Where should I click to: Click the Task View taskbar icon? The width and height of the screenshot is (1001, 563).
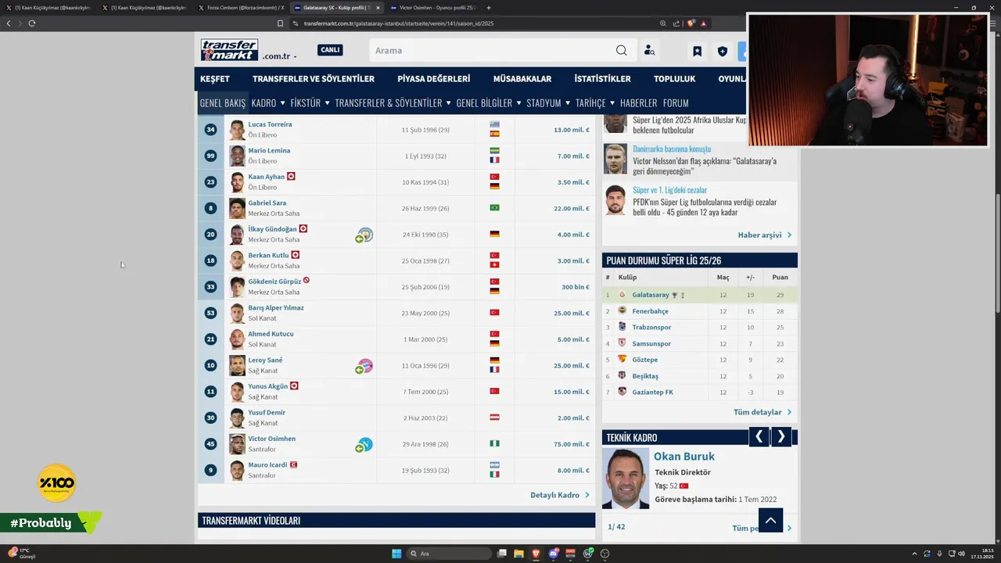point(502,554)
